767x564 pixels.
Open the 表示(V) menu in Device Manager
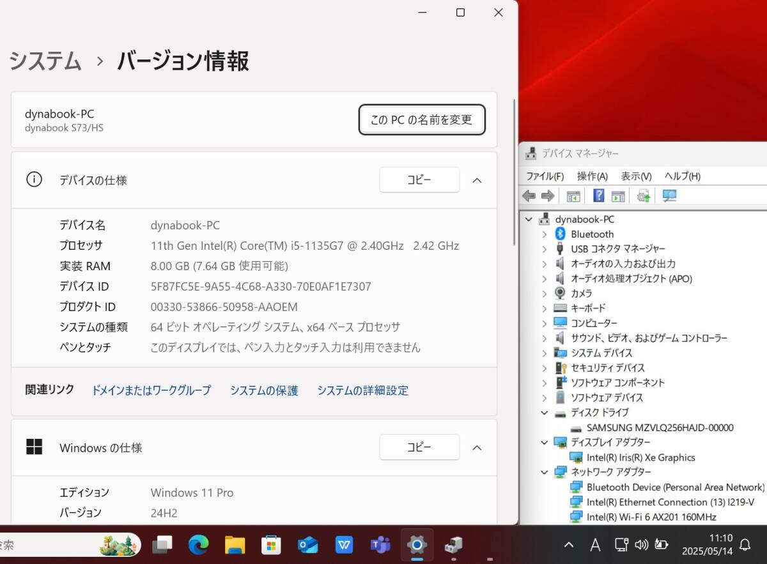click(636, 176)
